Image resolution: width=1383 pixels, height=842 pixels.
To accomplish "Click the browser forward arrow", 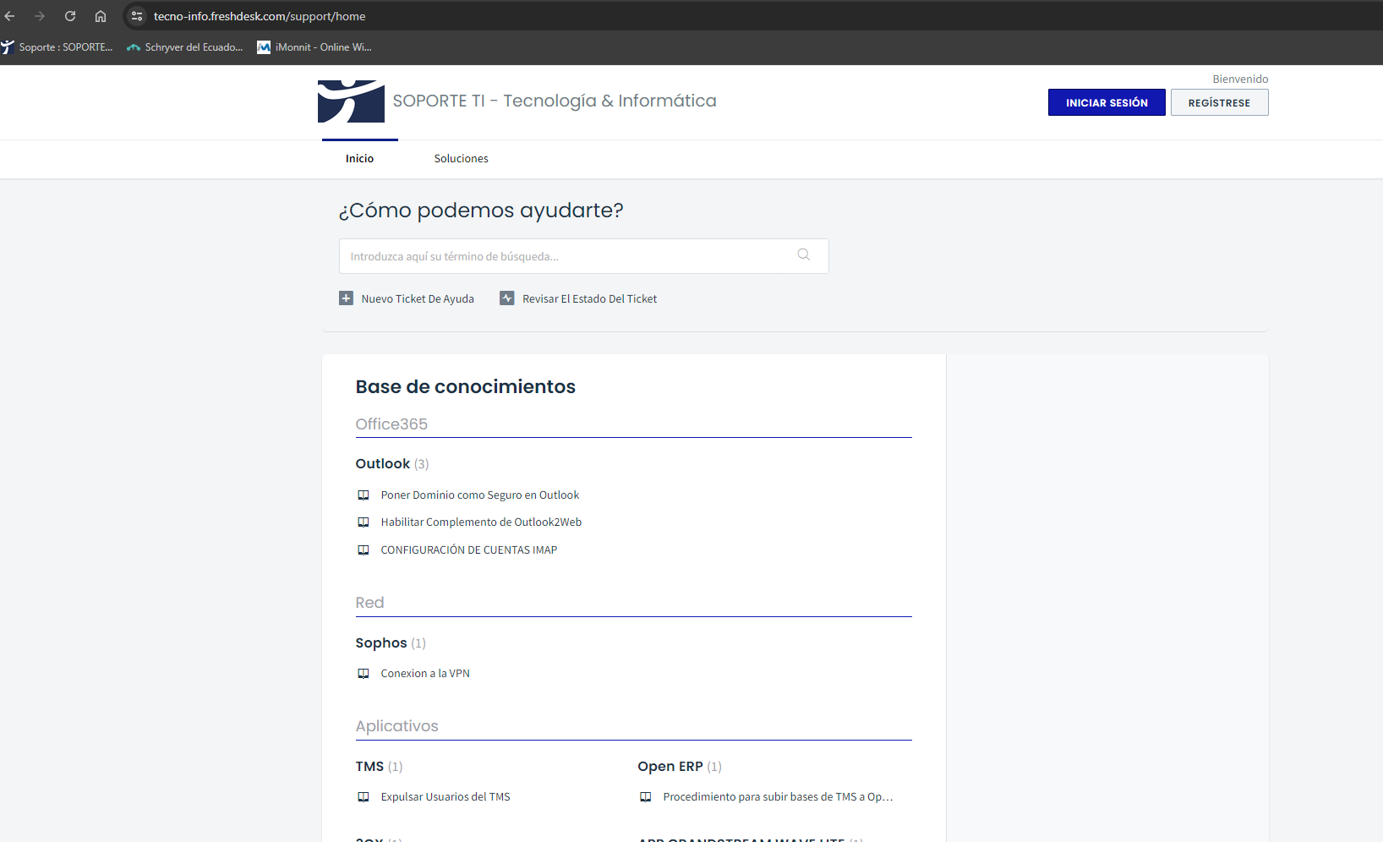I will pyautogui.click(x=40, y=16).
